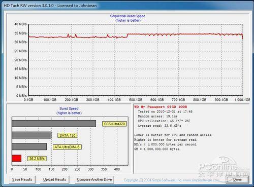Click the Sequential Read Speed chart title
The image size is (254, 187).
[128, 16]
